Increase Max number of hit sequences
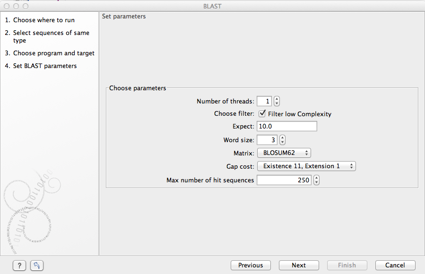Screen dimensions: 425x274 pos(316,178)
